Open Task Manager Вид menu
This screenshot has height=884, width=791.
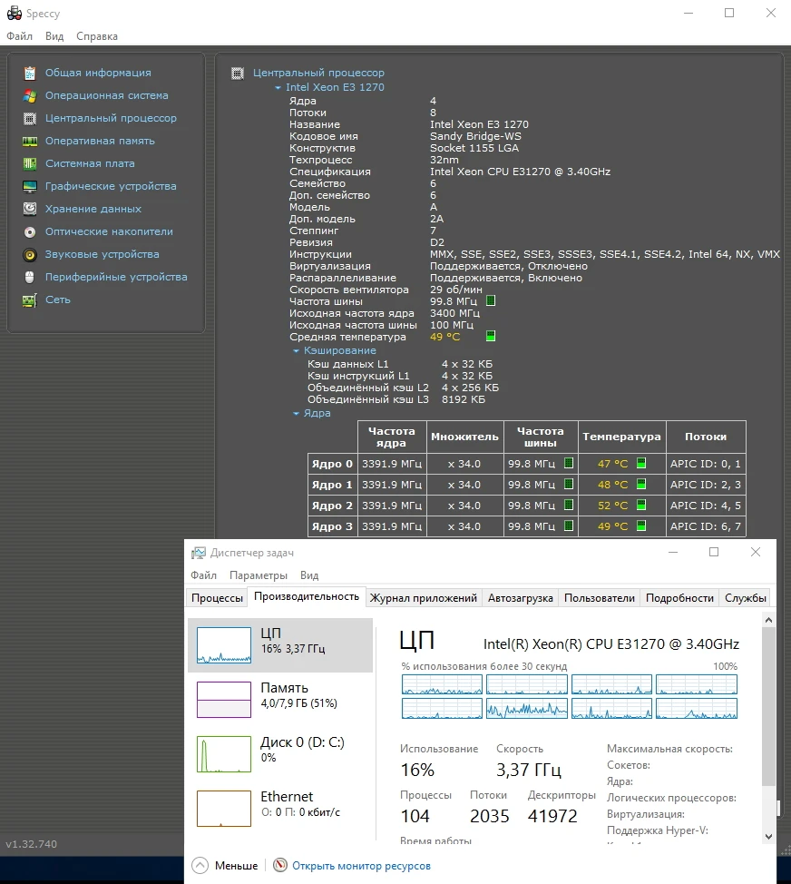pyautogui.click(x=309, y=575)
